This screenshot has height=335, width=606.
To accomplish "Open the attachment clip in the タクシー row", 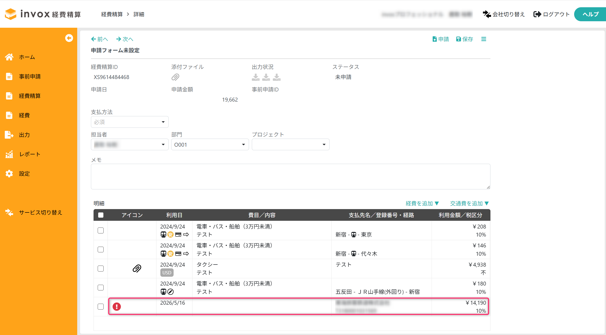I will tap(137, 268).
